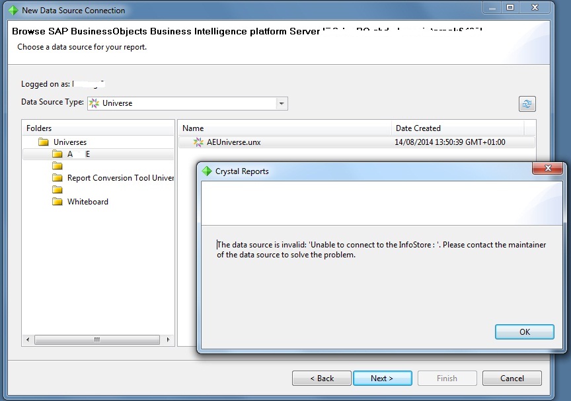Click the Whiteboard folder icon
Screen dimensions: 571x401
[57, 201]
